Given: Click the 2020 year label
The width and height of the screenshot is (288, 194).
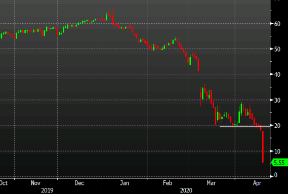Looking at the screenshot, I should coord(186,190).
